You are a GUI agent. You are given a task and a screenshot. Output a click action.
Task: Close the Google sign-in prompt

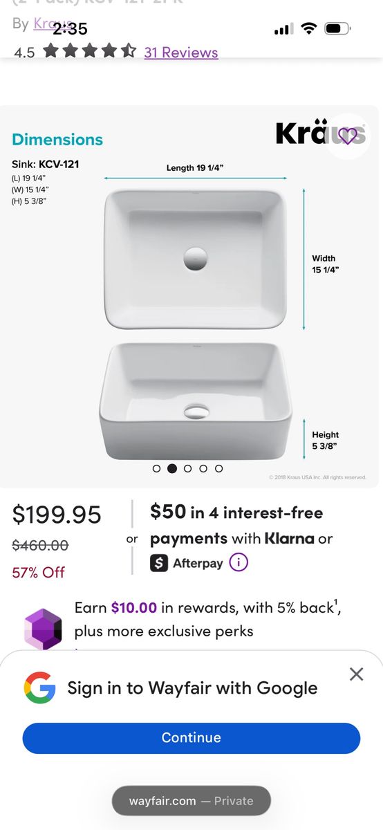(356, 674)
